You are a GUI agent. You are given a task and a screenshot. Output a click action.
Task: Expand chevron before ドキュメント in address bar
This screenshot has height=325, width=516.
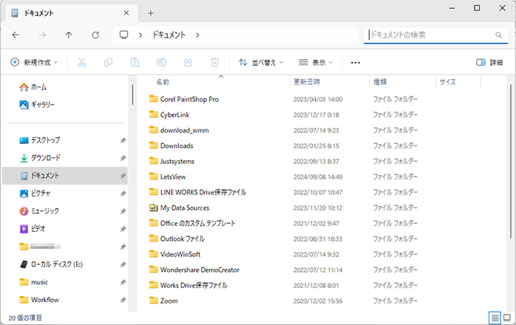(140, 35)
